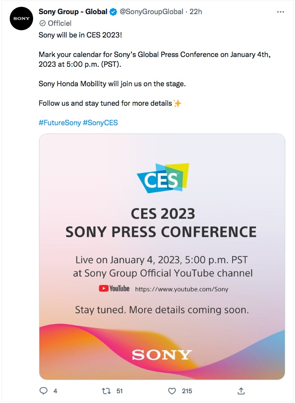Open the three-dot more options menu

(x=280, y=12)
